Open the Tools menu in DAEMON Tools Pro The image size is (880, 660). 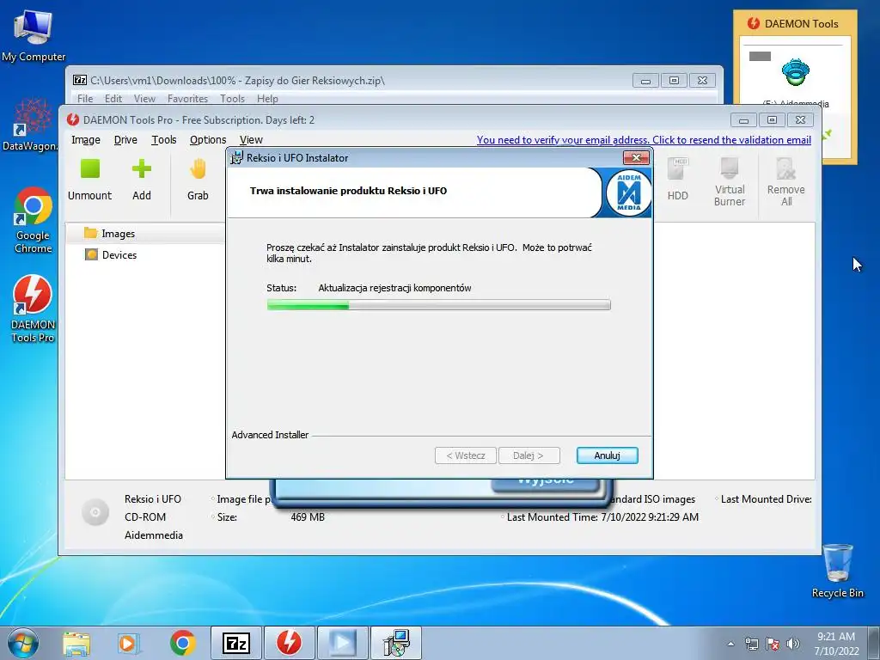coord(164,140)
